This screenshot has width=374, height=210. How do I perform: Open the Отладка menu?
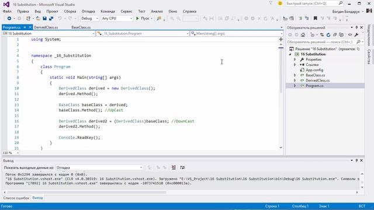pos(88,11)
